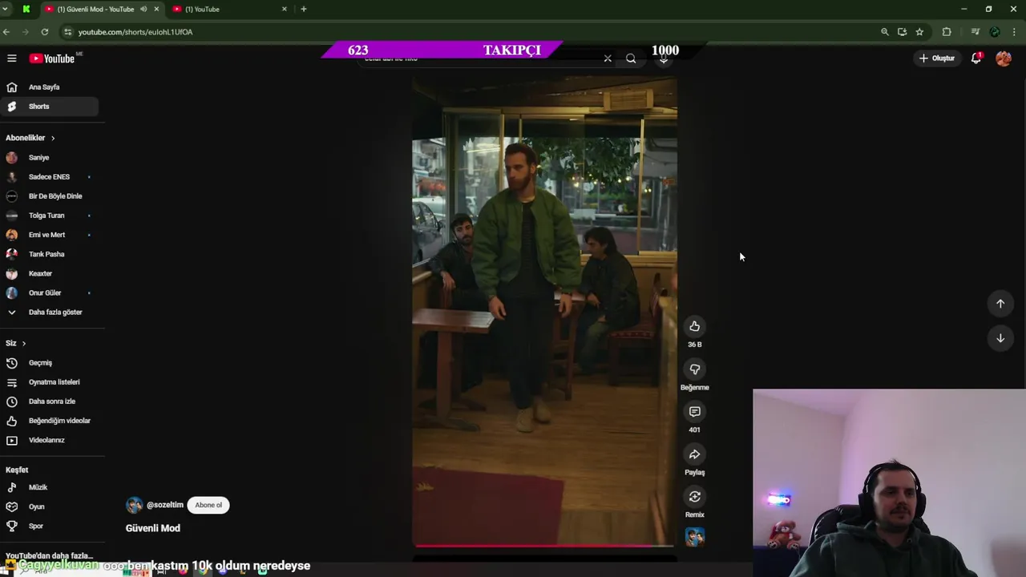
Task: Dislike the short via Beğenme
Action: click(x=695, y=369)
